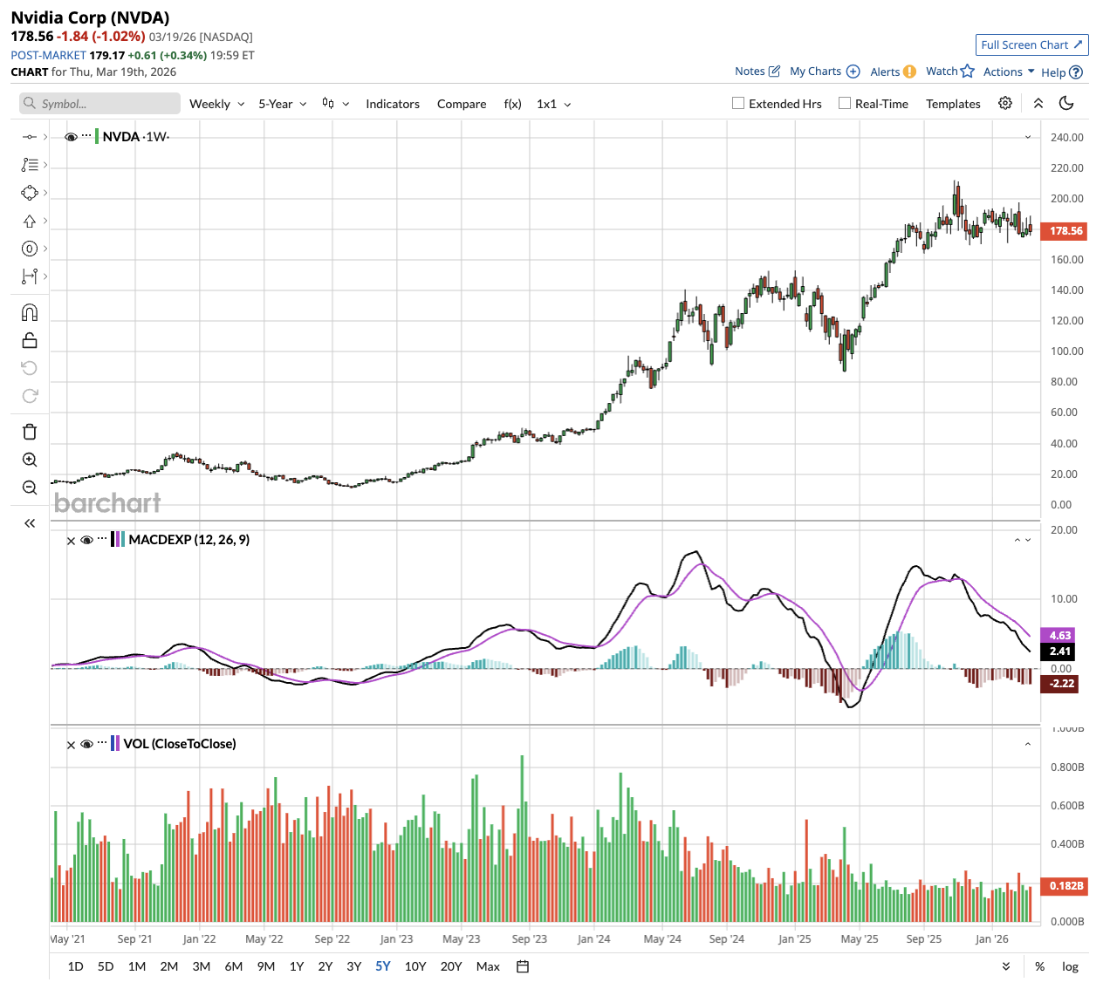Open the numbered annotation tool
1110x996 pixels.
pos(30,249)
